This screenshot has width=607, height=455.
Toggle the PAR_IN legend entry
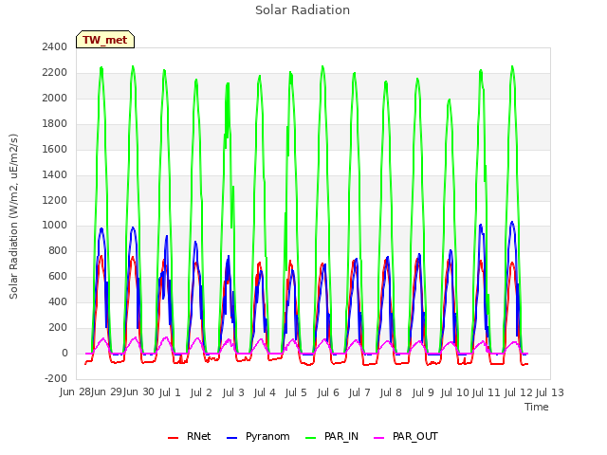pyautogui.click(x=332, y=436)
